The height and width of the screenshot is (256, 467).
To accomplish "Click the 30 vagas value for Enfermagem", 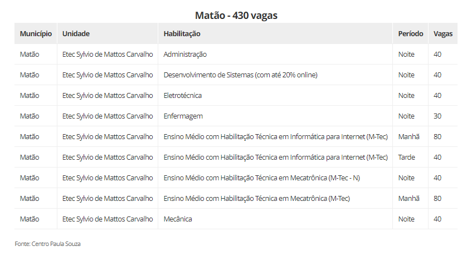I will tap(437, 116).
